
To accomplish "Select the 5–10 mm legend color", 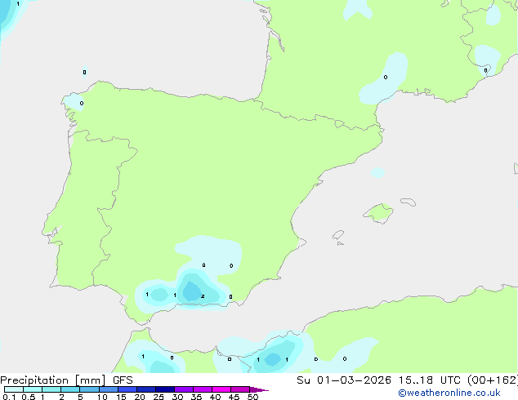I will (x=89, y=389).
